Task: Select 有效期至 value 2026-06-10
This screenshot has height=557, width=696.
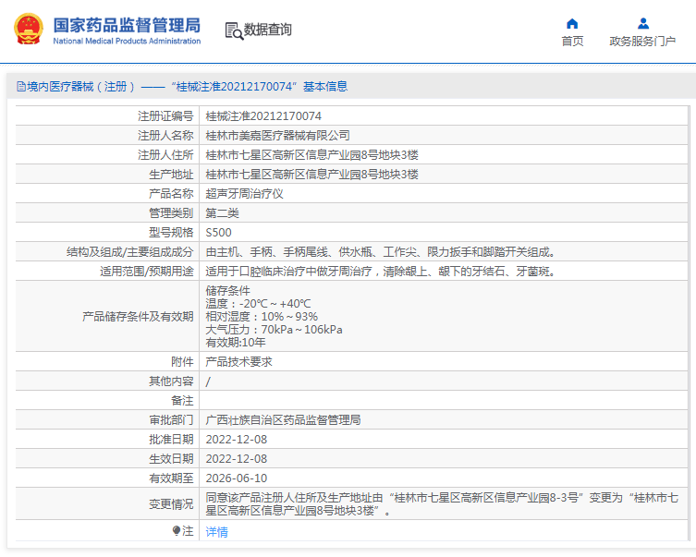Action: click(236, 478)
